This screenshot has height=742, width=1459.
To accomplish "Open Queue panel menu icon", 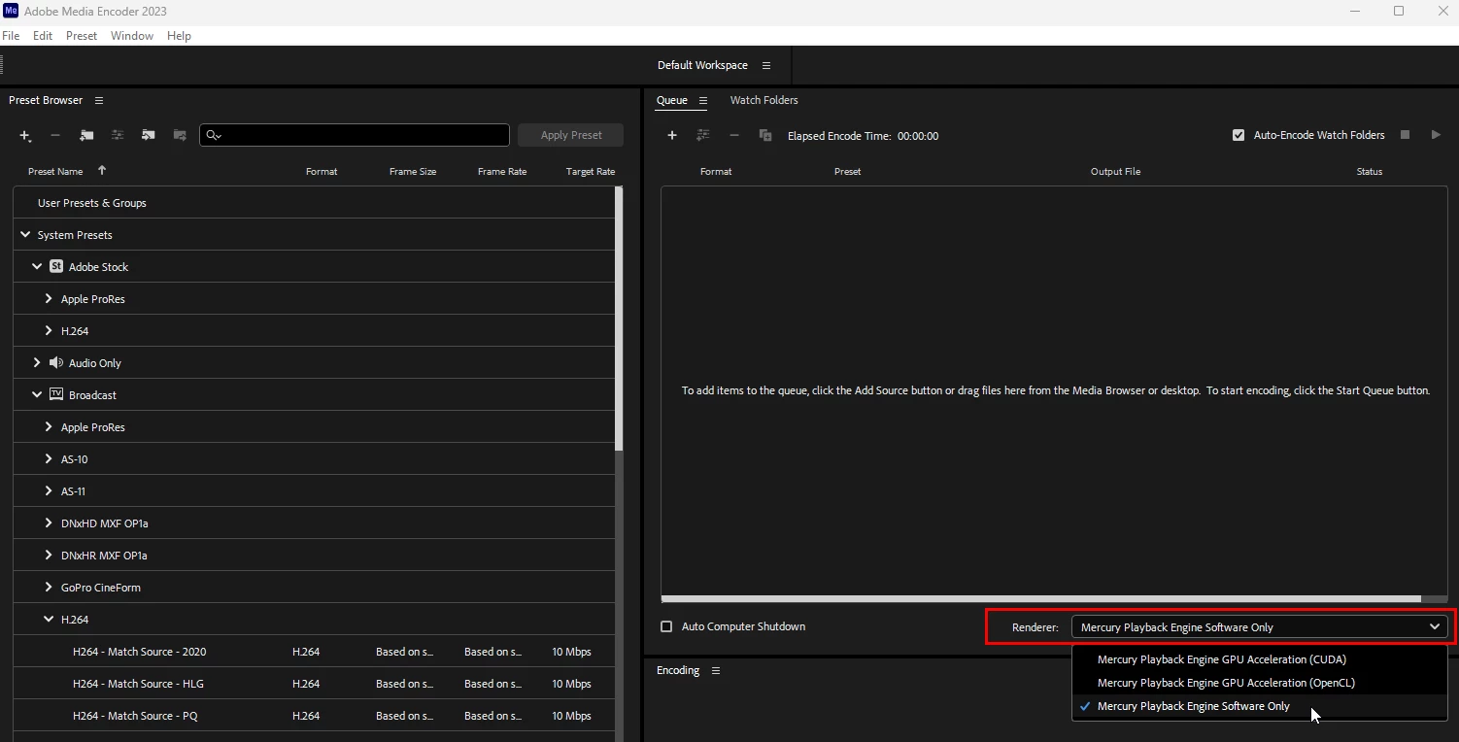I will point(703,100).
